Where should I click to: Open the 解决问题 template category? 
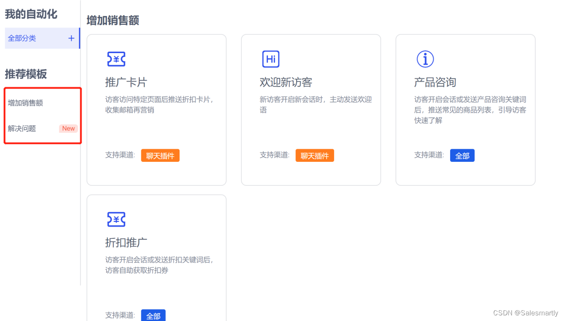[22, 128]
